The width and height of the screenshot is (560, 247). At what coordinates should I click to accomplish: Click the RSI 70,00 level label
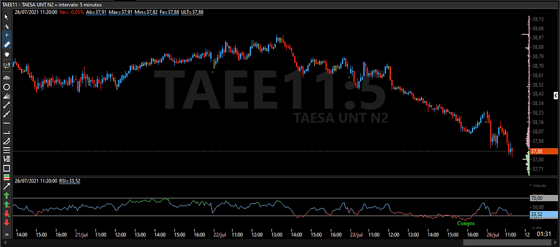coord(544,198)
